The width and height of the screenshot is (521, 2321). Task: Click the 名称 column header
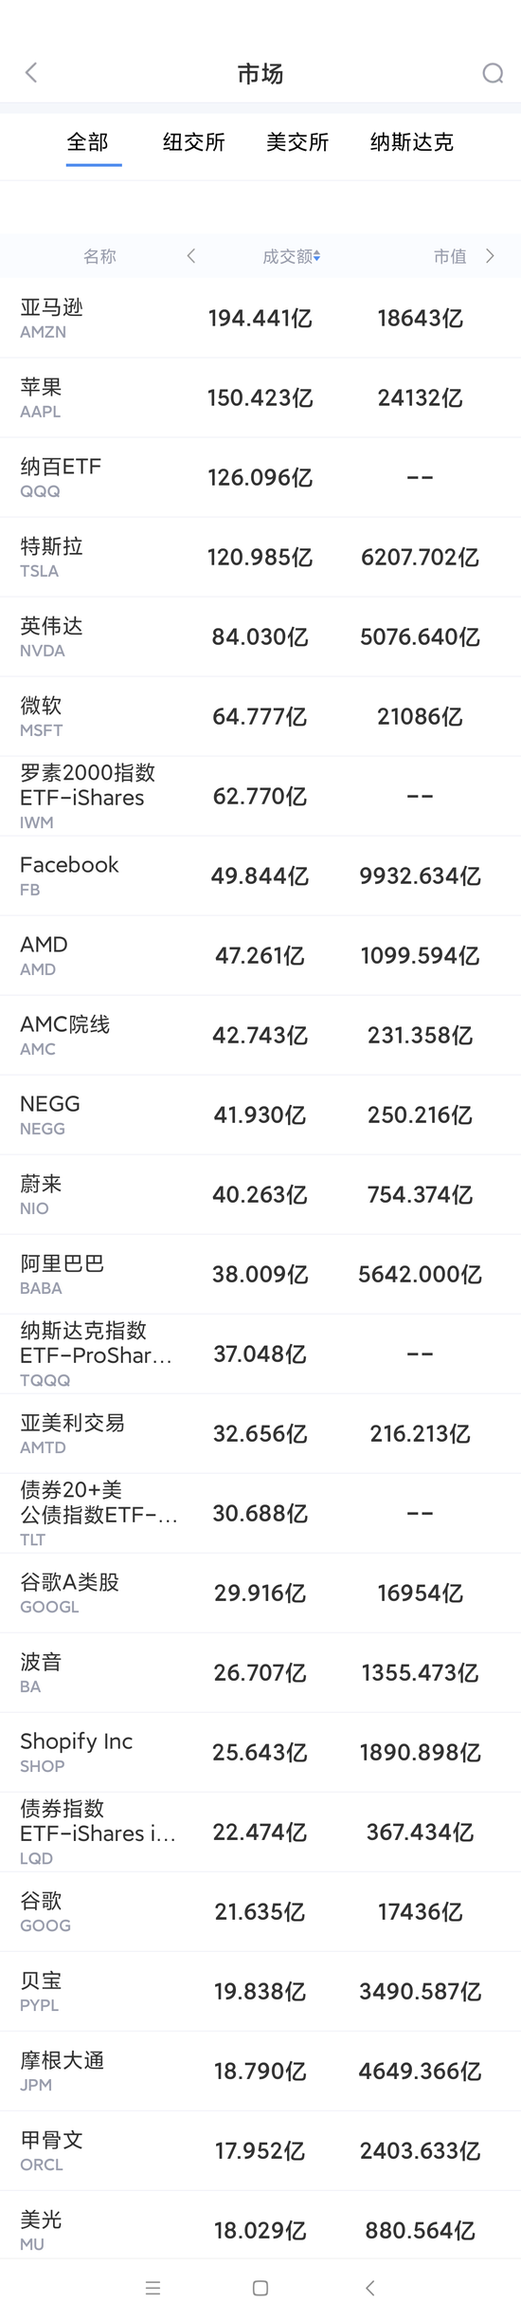[x=99, y=256]
